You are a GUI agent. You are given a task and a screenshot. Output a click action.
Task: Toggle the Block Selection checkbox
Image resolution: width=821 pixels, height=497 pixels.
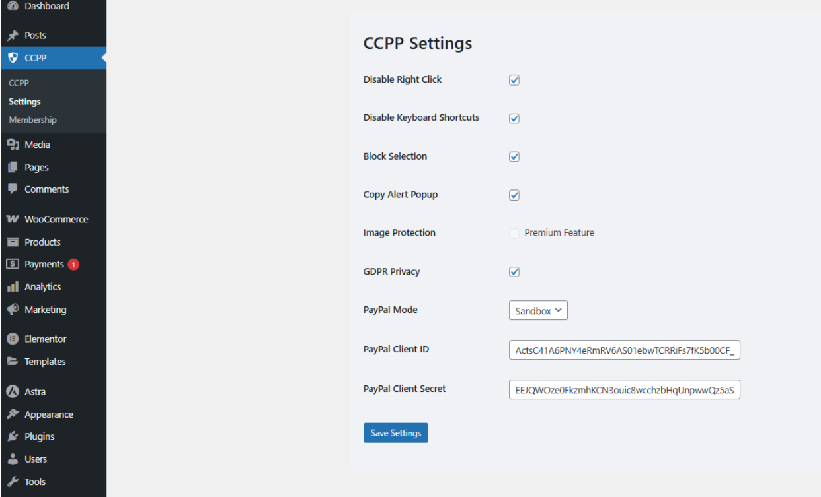[514, 157]
